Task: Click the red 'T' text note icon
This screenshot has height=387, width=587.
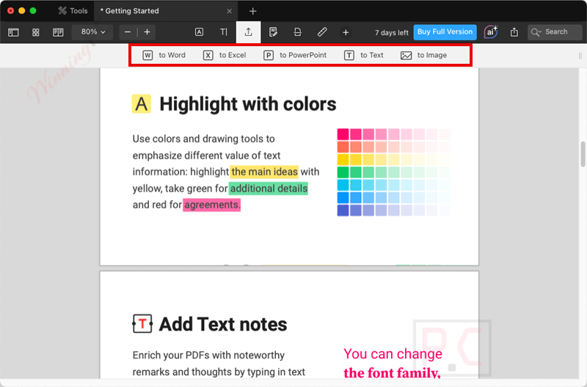Action: tap(142, 324)
